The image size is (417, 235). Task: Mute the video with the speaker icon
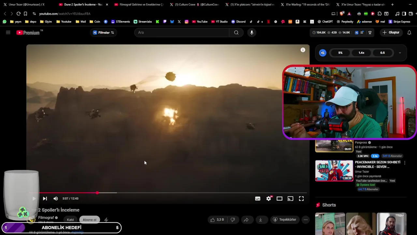point(56,198)
